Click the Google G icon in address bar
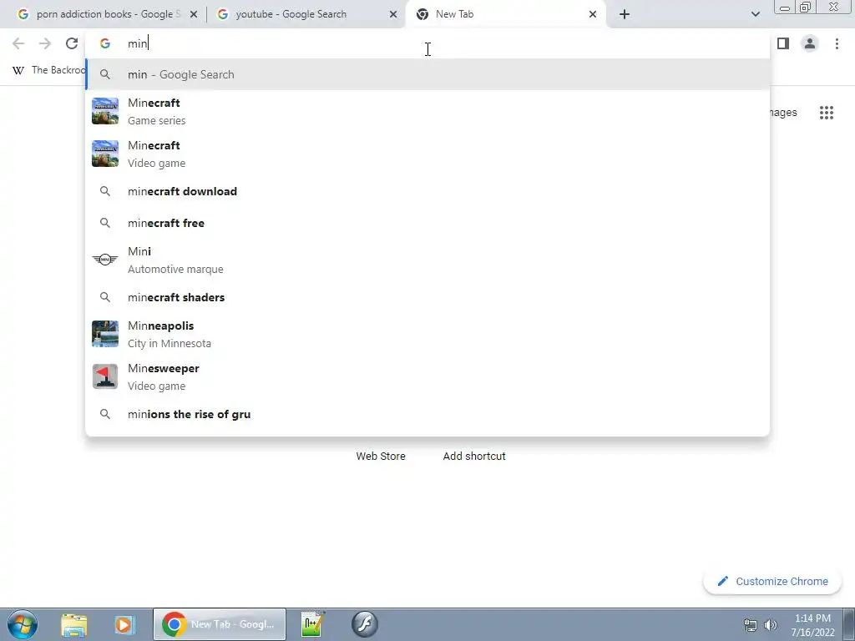Image resolution: width=855 pixels, height=641 pixels. tap(105, 43)
